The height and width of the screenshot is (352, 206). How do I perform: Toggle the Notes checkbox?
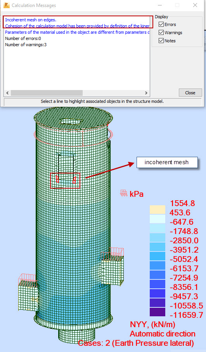(161, 41)
